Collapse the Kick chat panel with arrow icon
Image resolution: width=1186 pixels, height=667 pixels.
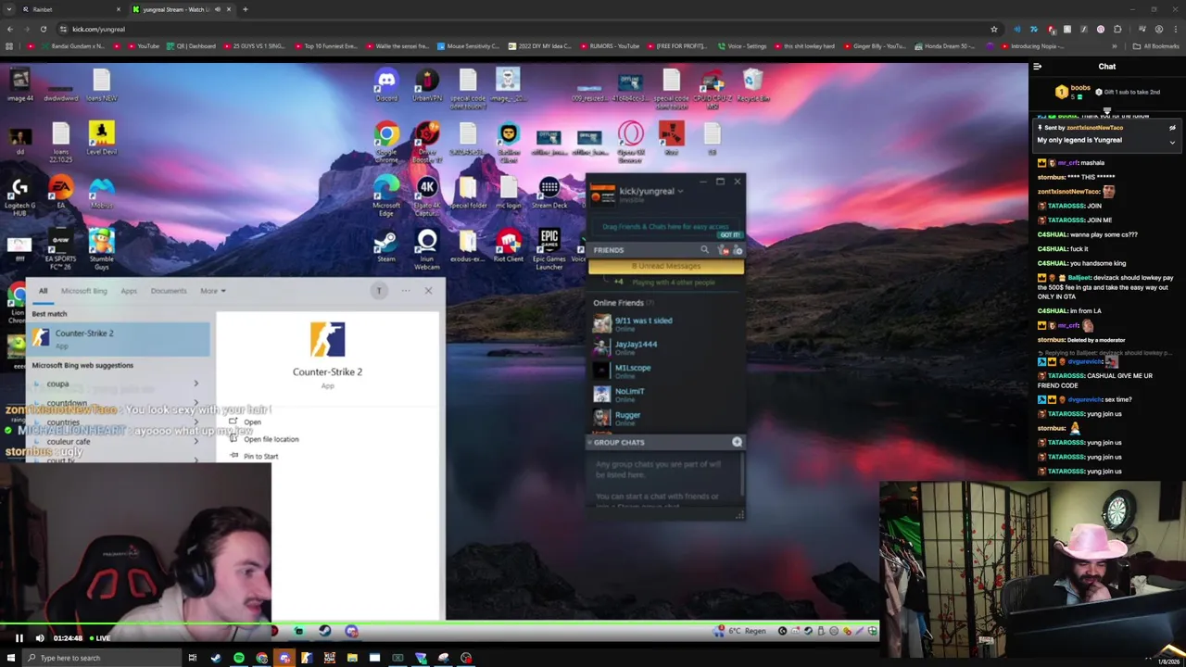(1037, 67)
